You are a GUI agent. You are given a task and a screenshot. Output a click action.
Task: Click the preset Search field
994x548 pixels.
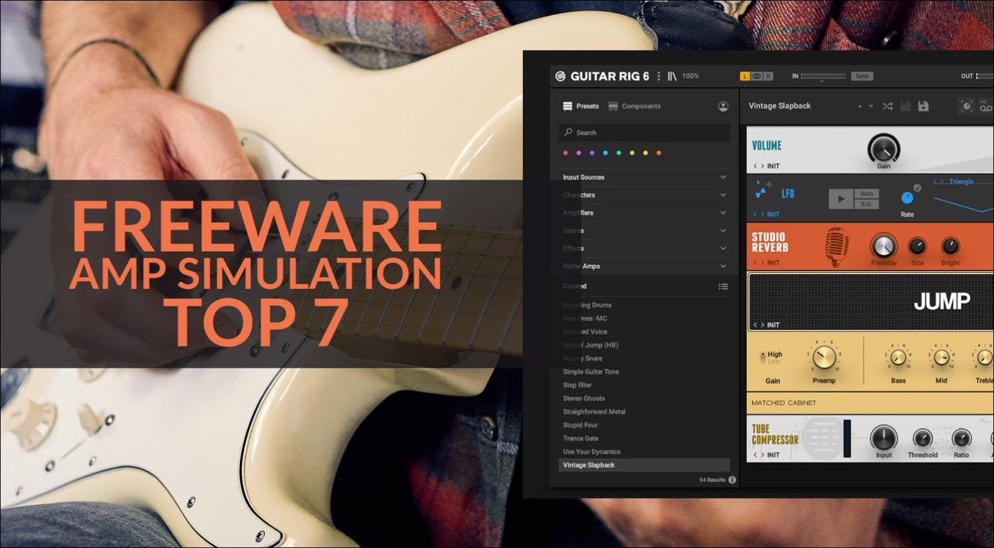tap(645, 132)
